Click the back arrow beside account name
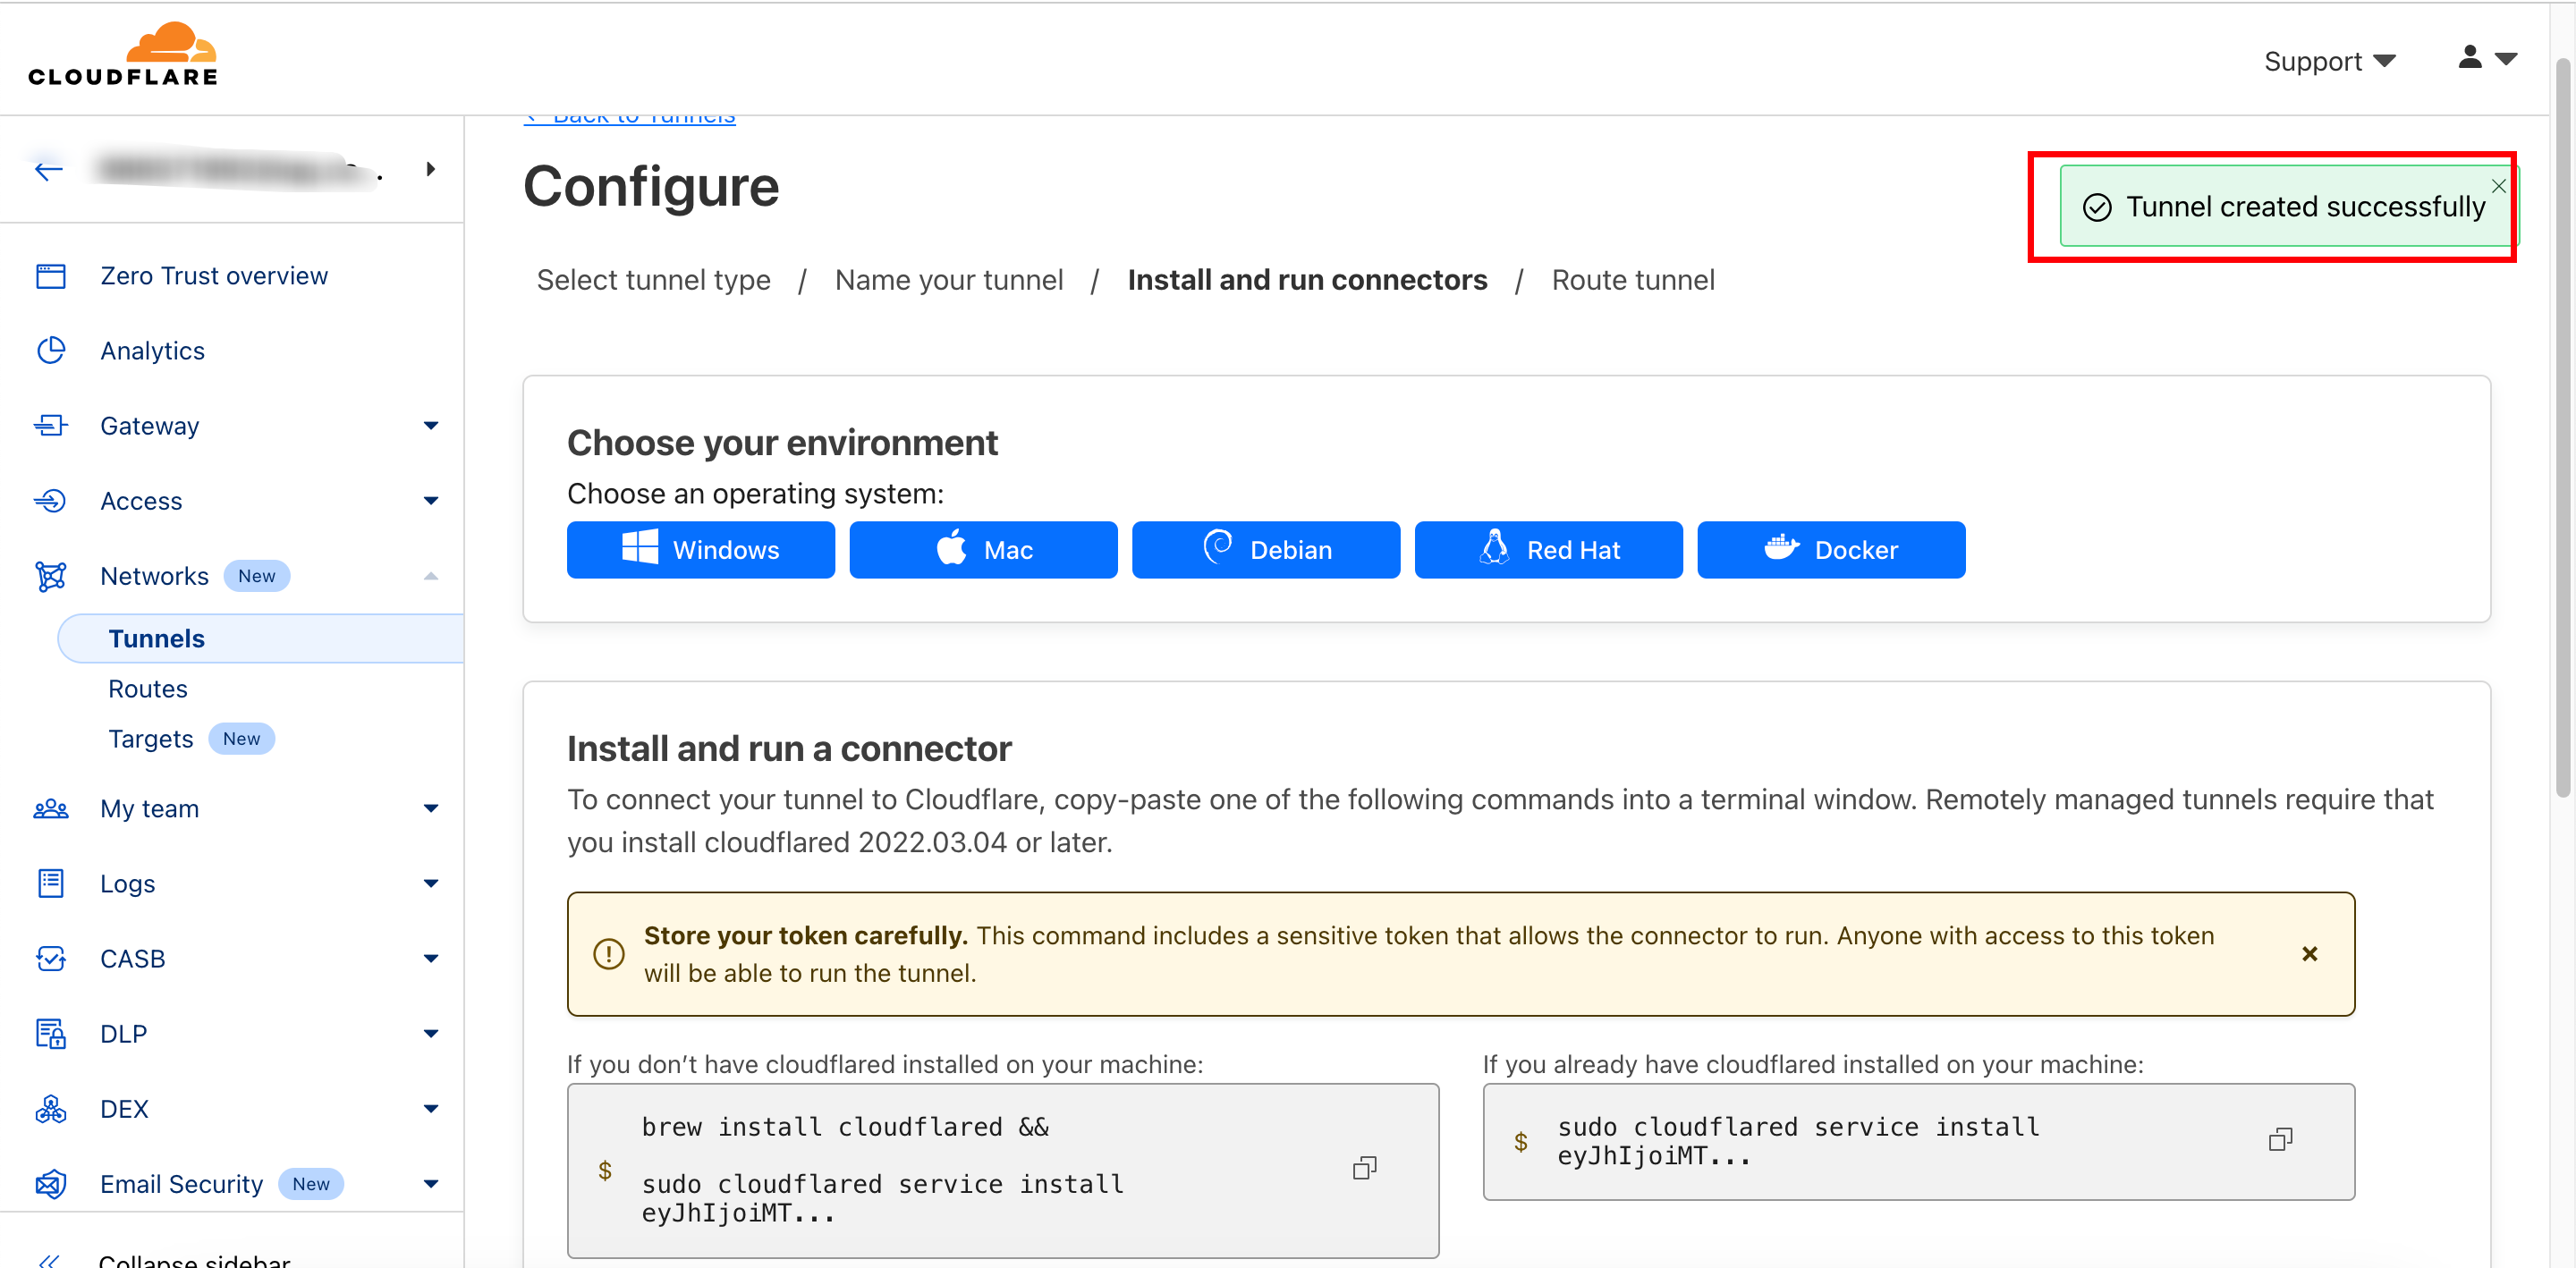The width and height of the screenshot is (2576, 1268). (48, 170)
